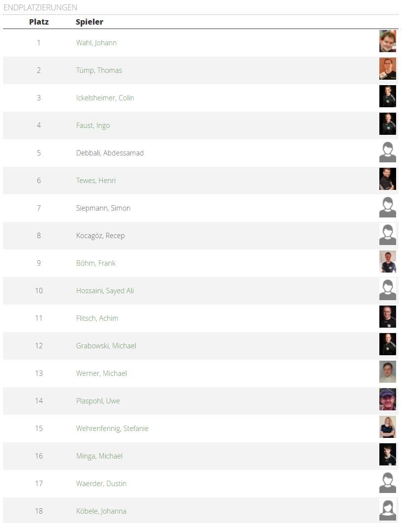Select the Faust, Ingo link
402x523 pixels.
pyautogui.click(x=93, y=125)
